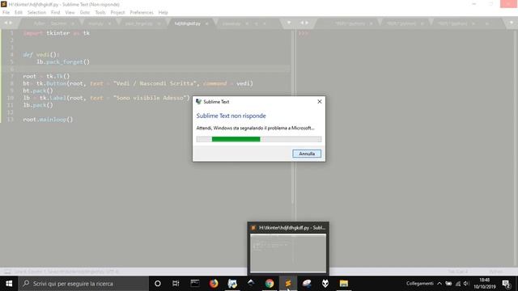
Task: Open the Help menu
Action: tap(163, 13)
